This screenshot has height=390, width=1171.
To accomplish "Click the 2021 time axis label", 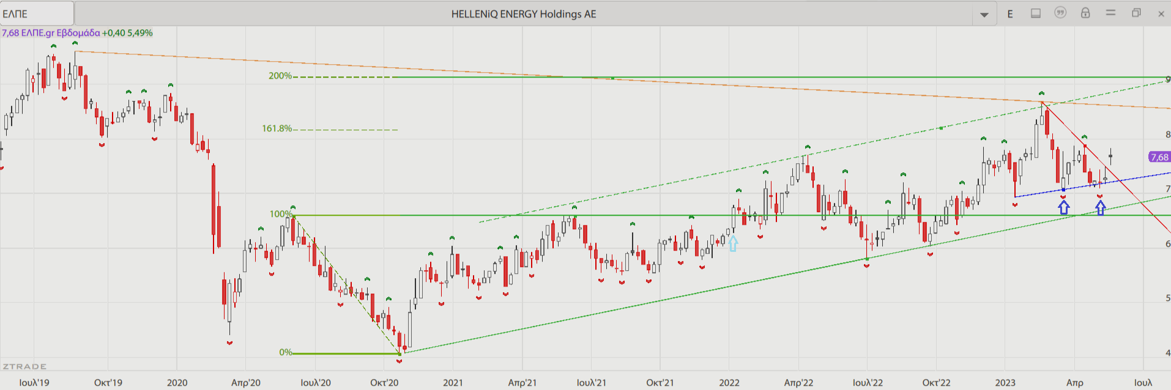I will pyautogui.click(x=453, y=383).
